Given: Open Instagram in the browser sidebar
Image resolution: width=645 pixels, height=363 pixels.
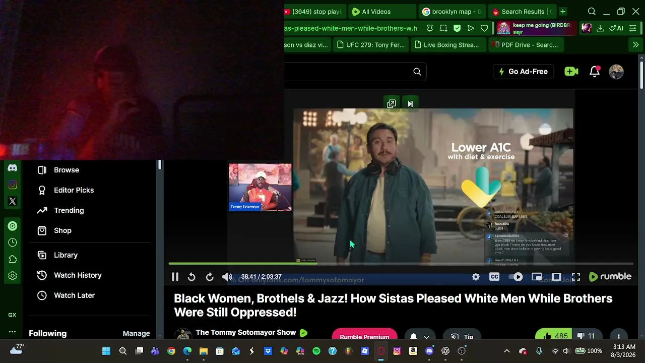Looking at the screenshot, I should 13,185.
